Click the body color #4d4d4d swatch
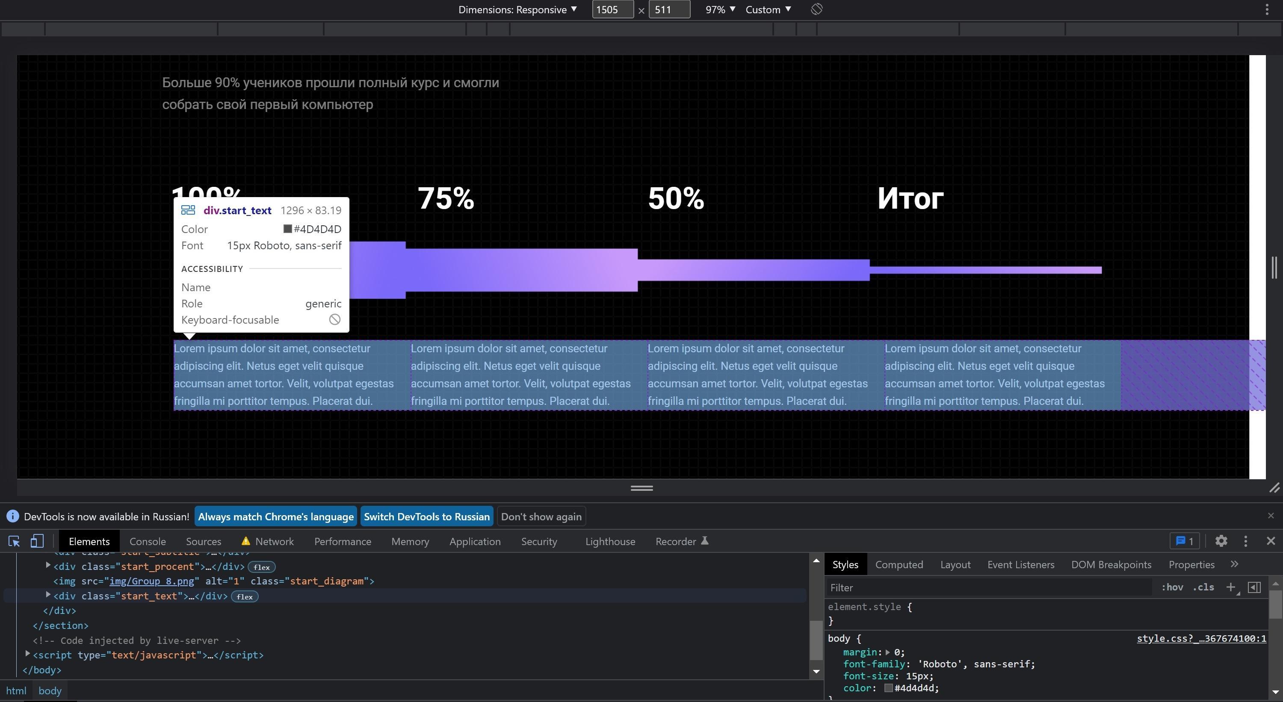The height and width of the screenshot is (702, 1283). coord(888,688)
